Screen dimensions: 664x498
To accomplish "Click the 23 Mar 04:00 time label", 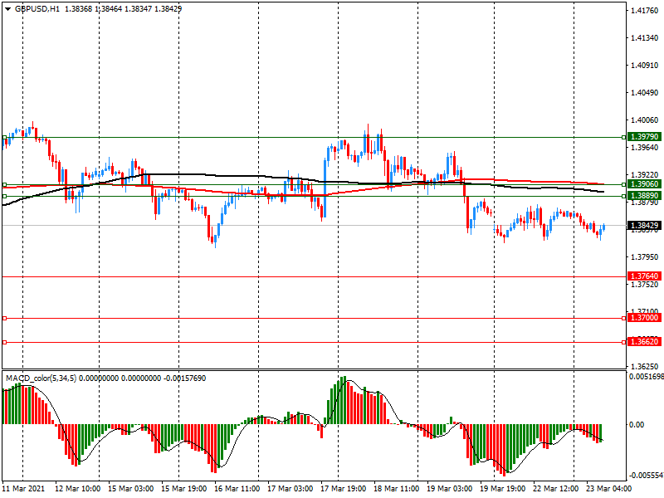I will click(610, 490).
